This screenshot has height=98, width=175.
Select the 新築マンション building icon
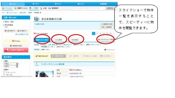(x=16, y=8)
